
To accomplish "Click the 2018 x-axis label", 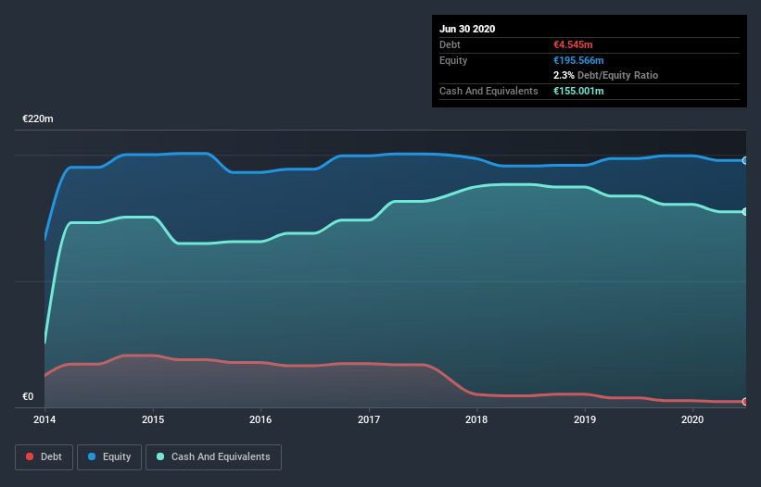I will tap(476, 419).
